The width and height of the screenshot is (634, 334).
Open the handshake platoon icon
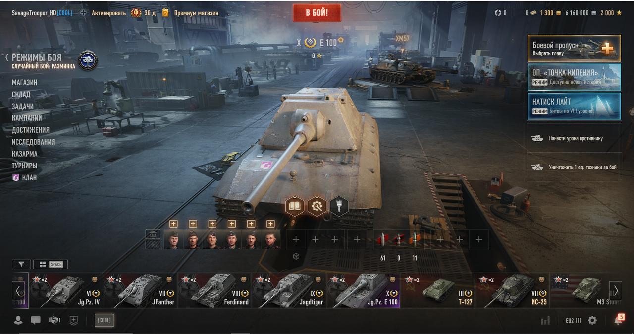[54, 320]
